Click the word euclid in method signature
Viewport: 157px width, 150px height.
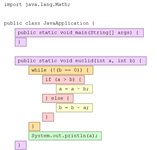coord(84,61)
